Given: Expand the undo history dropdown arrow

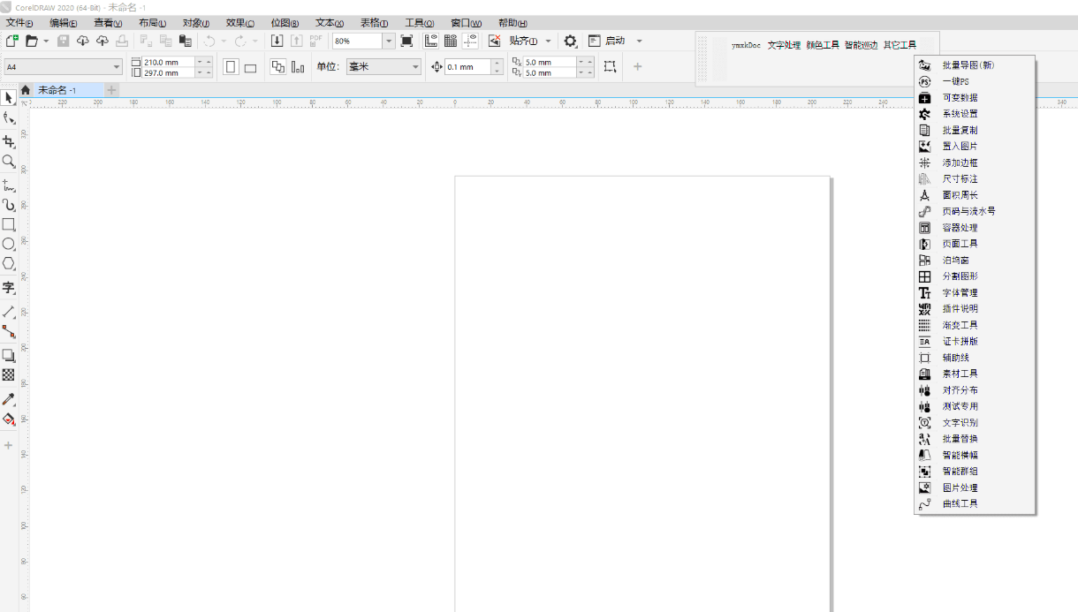Looking at the screenshot, I should click(x=224, y=42).
